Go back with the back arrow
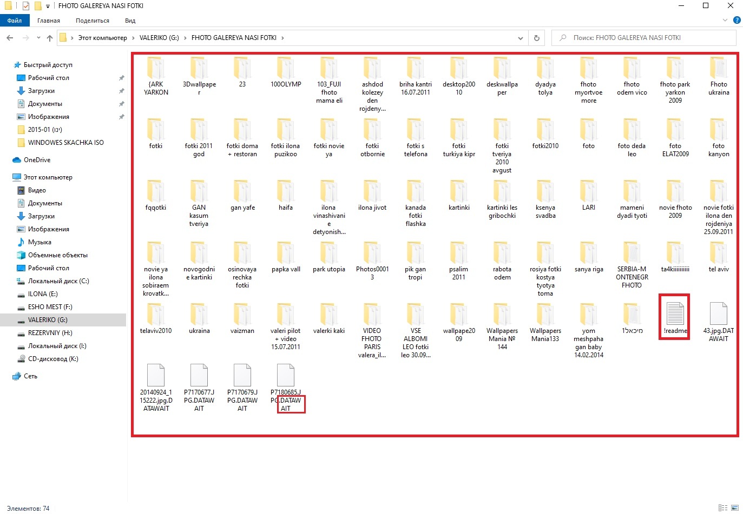 10,38
